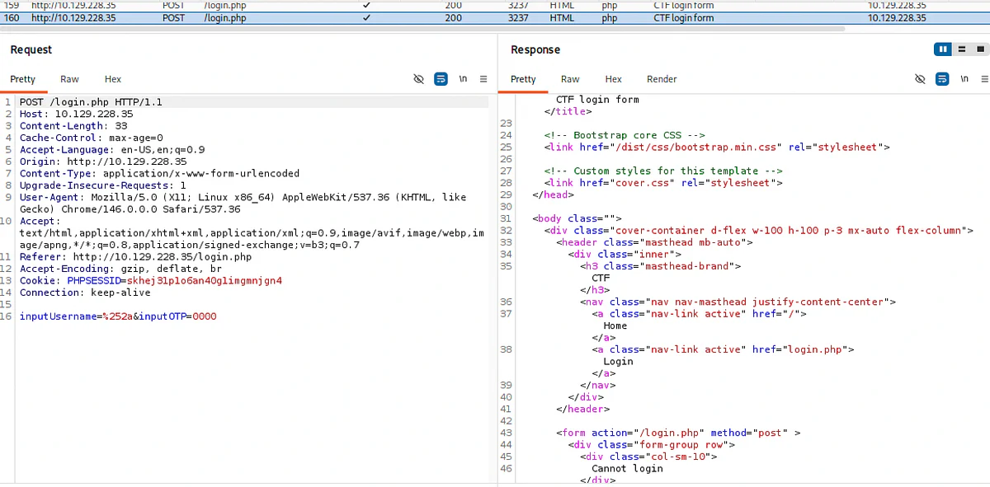Image resolution: width=990 pixels, height=487 pixels.
Task: Click the 'Accept-Encoding: gzip, deflate, br' header
Action: tap(120, 269)
